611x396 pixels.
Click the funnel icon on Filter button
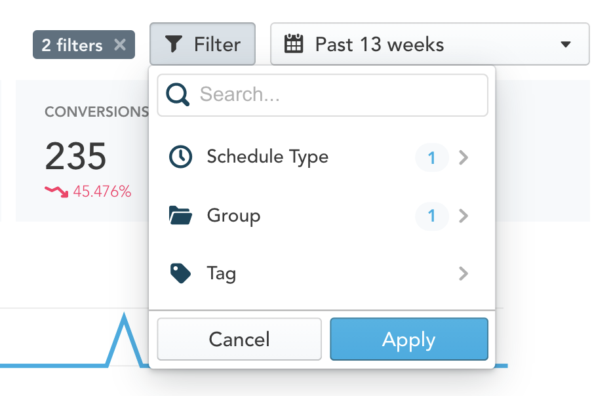coord(174,44)
